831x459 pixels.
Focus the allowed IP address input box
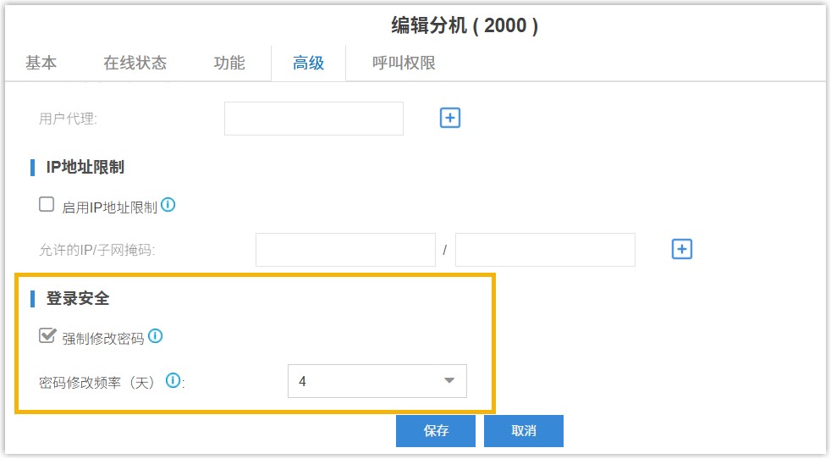[345, 250]
